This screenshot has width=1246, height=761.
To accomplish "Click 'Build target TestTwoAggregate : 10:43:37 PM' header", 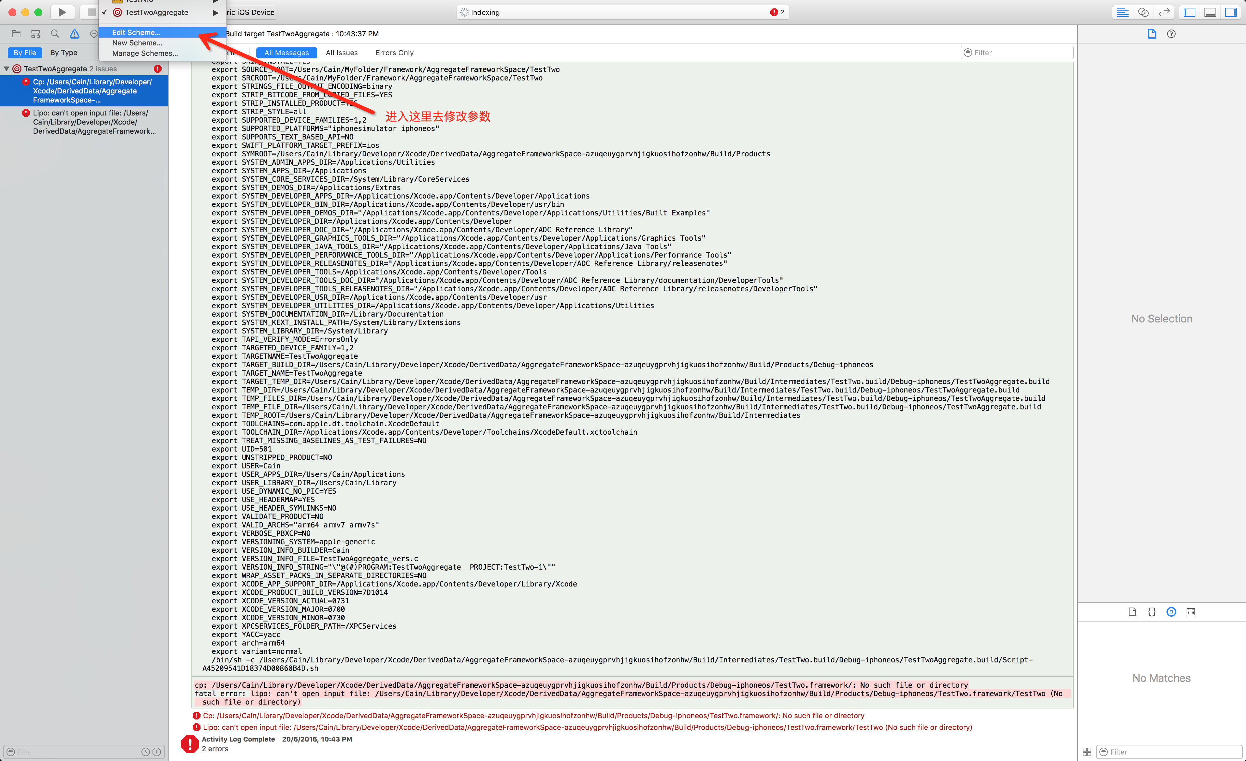I will (302, 34).
